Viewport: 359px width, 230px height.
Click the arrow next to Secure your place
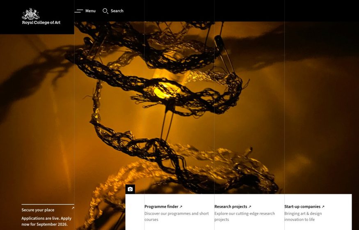73,208
